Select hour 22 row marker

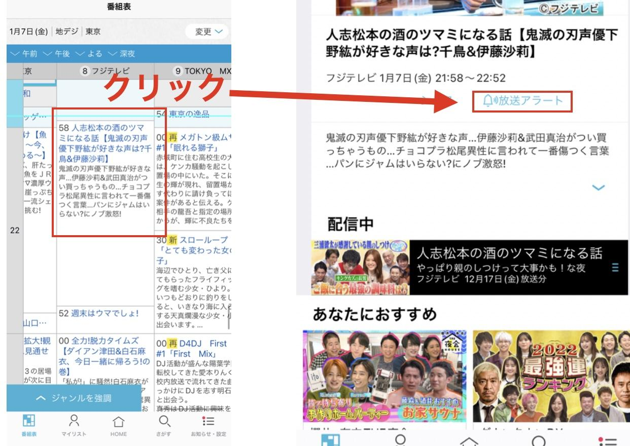tap(15, 230)
